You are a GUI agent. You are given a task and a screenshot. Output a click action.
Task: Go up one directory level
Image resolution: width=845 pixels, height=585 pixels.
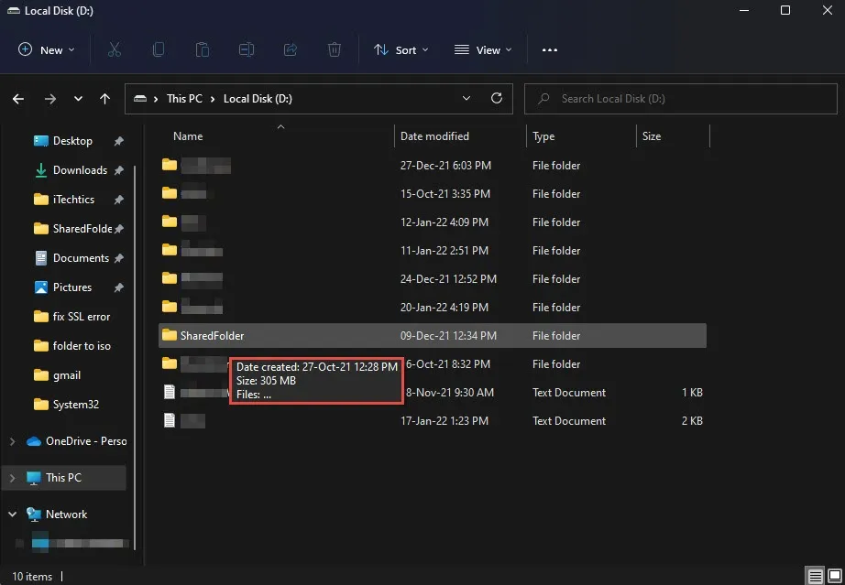click(105, 99)
